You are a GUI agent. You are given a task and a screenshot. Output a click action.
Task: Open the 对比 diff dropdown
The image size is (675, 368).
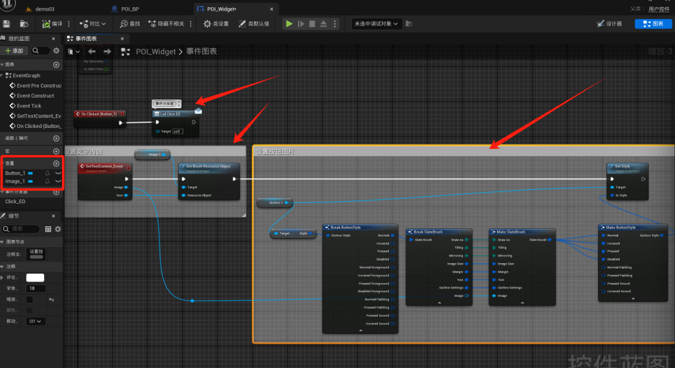click(93, 24)
